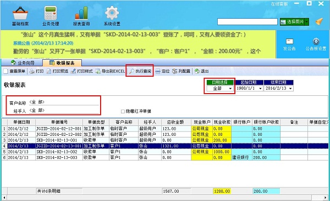The width and height of the screenshot is (330, 201).
Task: Click the 备注 column header
Action: tap(294, 122)
